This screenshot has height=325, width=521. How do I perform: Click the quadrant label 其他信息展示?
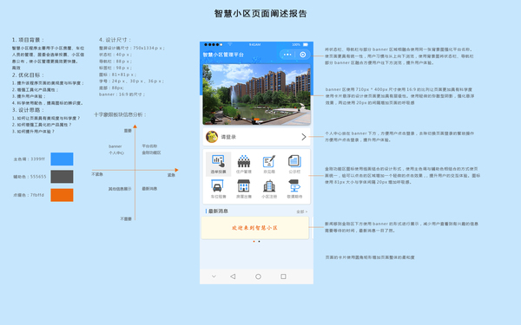click(x=120, y=189)
